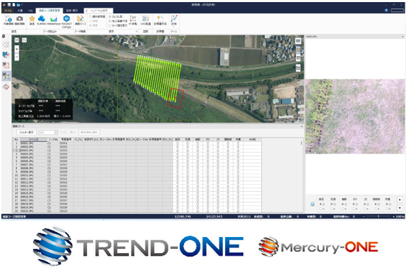Select row 1 radio in first check column
406x269 pixels.
click(x=178, y=143)
